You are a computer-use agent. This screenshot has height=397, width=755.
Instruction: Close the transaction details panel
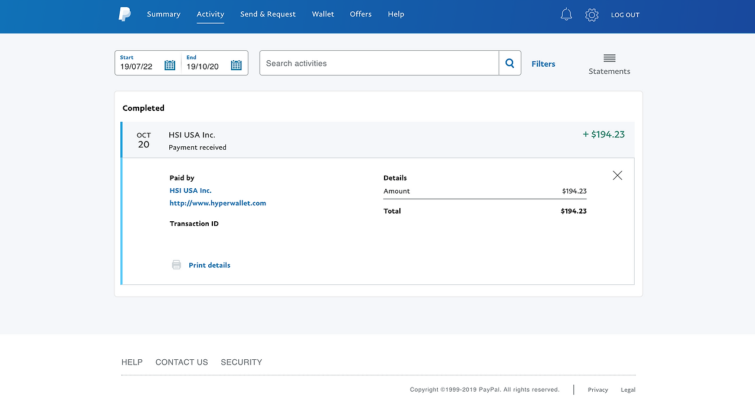[x=618, y=175]
